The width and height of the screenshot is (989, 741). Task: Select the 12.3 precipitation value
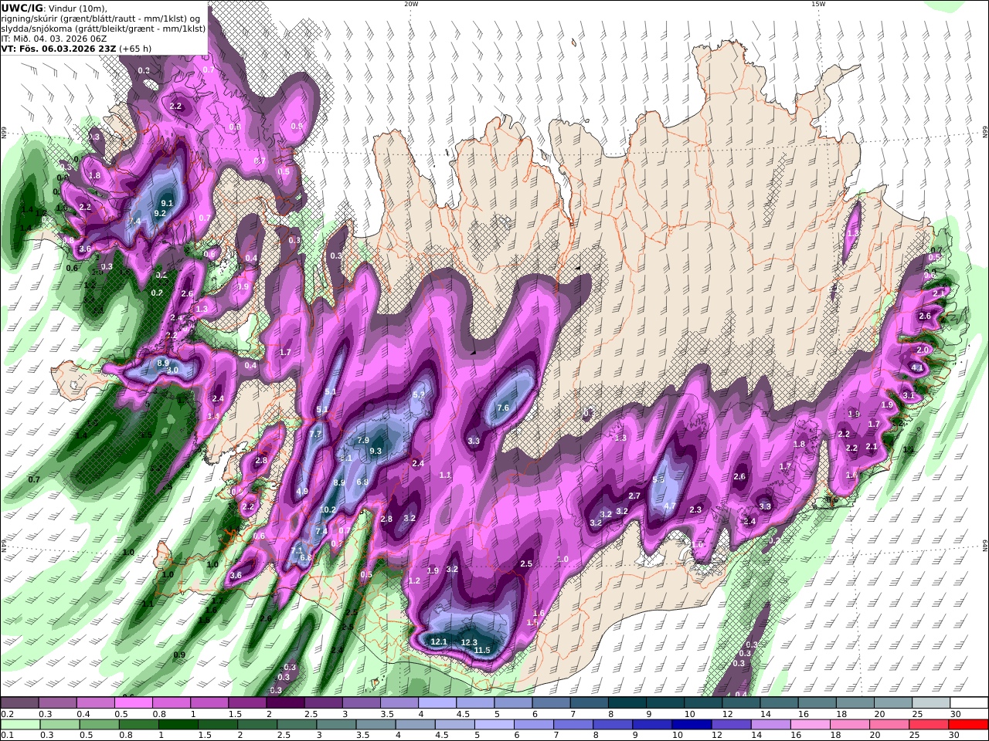(469, 642)
